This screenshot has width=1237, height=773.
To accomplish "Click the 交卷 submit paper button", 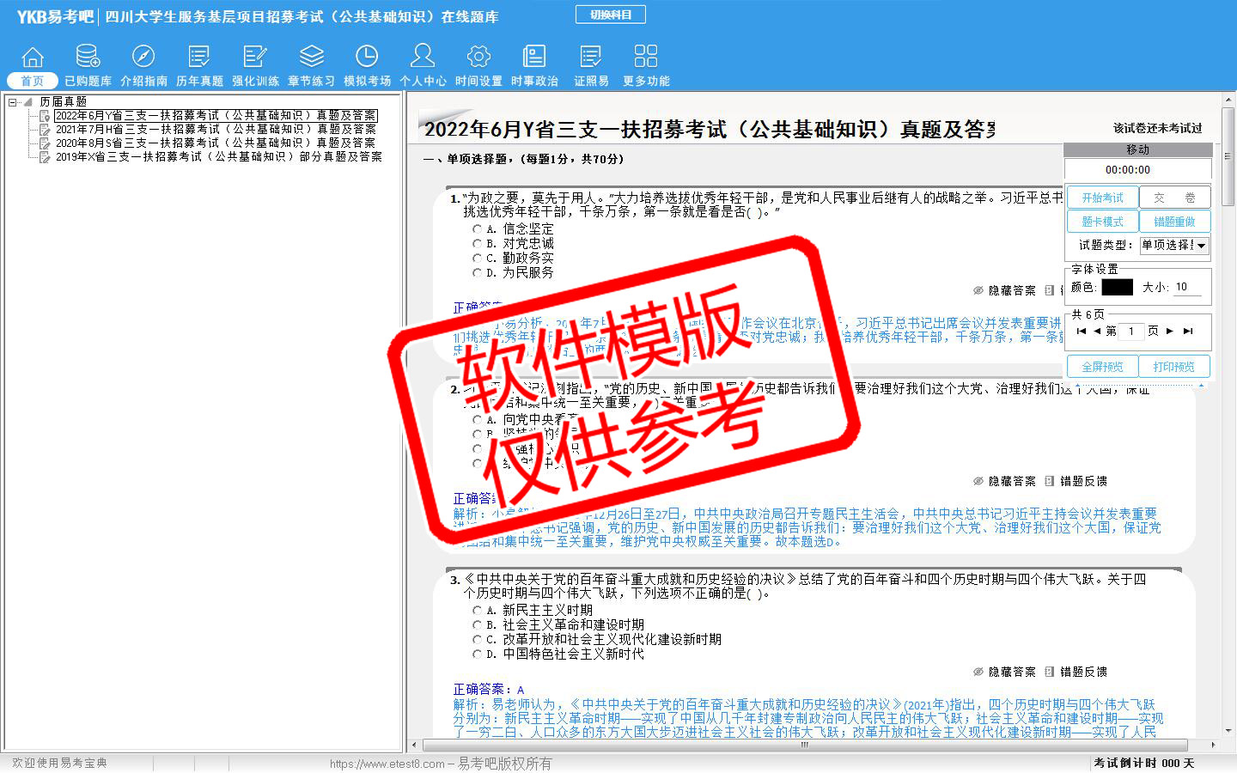I will [x=1174, y=198].
